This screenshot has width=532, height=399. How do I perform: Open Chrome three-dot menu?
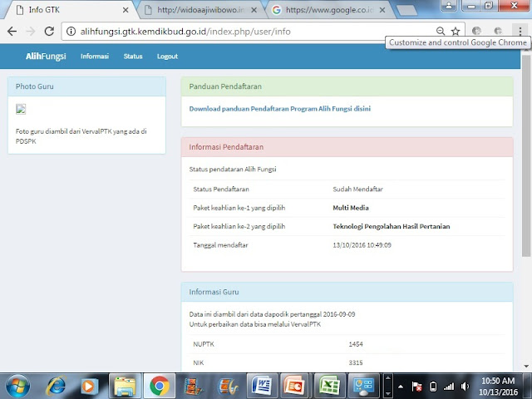pyautogui.click(x=520, y=32)
